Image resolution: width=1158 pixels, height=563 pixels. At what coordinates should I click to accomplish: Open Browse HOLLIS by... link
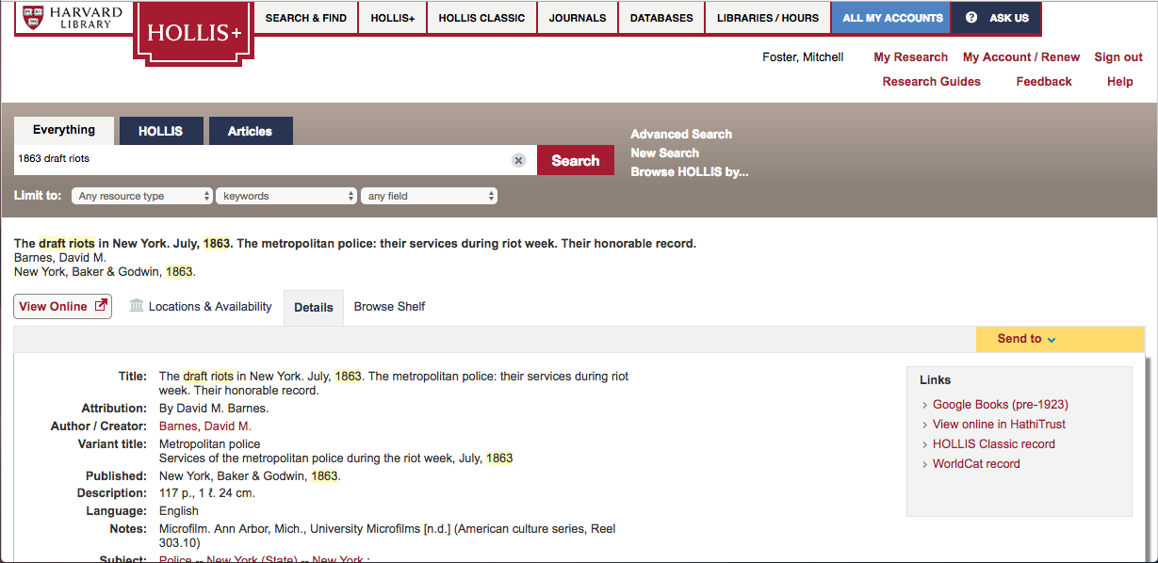pos(690,171)
